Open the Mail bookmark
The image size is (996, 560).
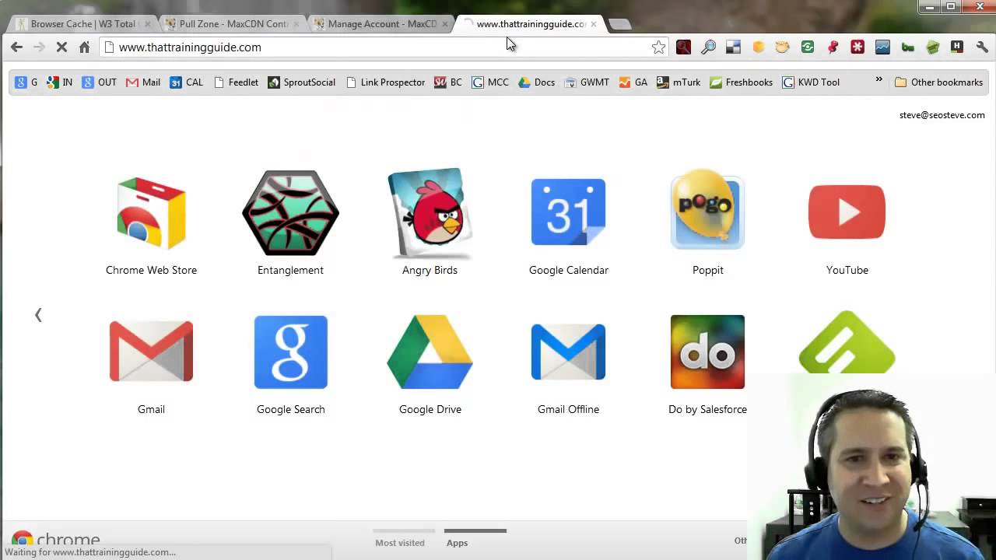click(143, 82)
